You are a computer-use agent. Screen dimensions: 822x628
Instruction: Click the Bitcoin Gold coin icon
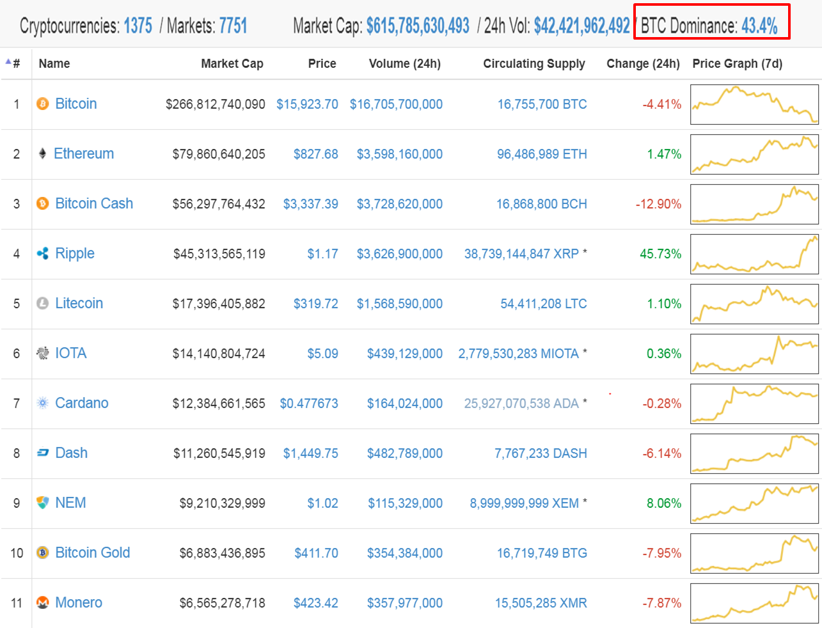[x=43, y=553]
